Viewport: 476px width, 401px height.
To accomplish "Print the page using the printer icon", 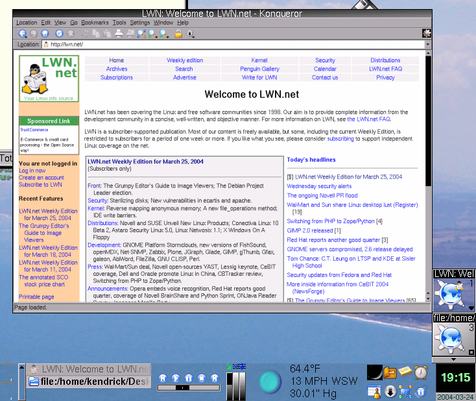I will (x=119, y=34).
